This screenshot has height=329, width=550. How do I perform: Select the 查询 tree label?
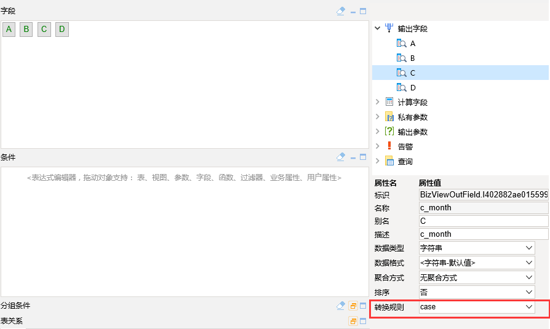coord(405,162)
